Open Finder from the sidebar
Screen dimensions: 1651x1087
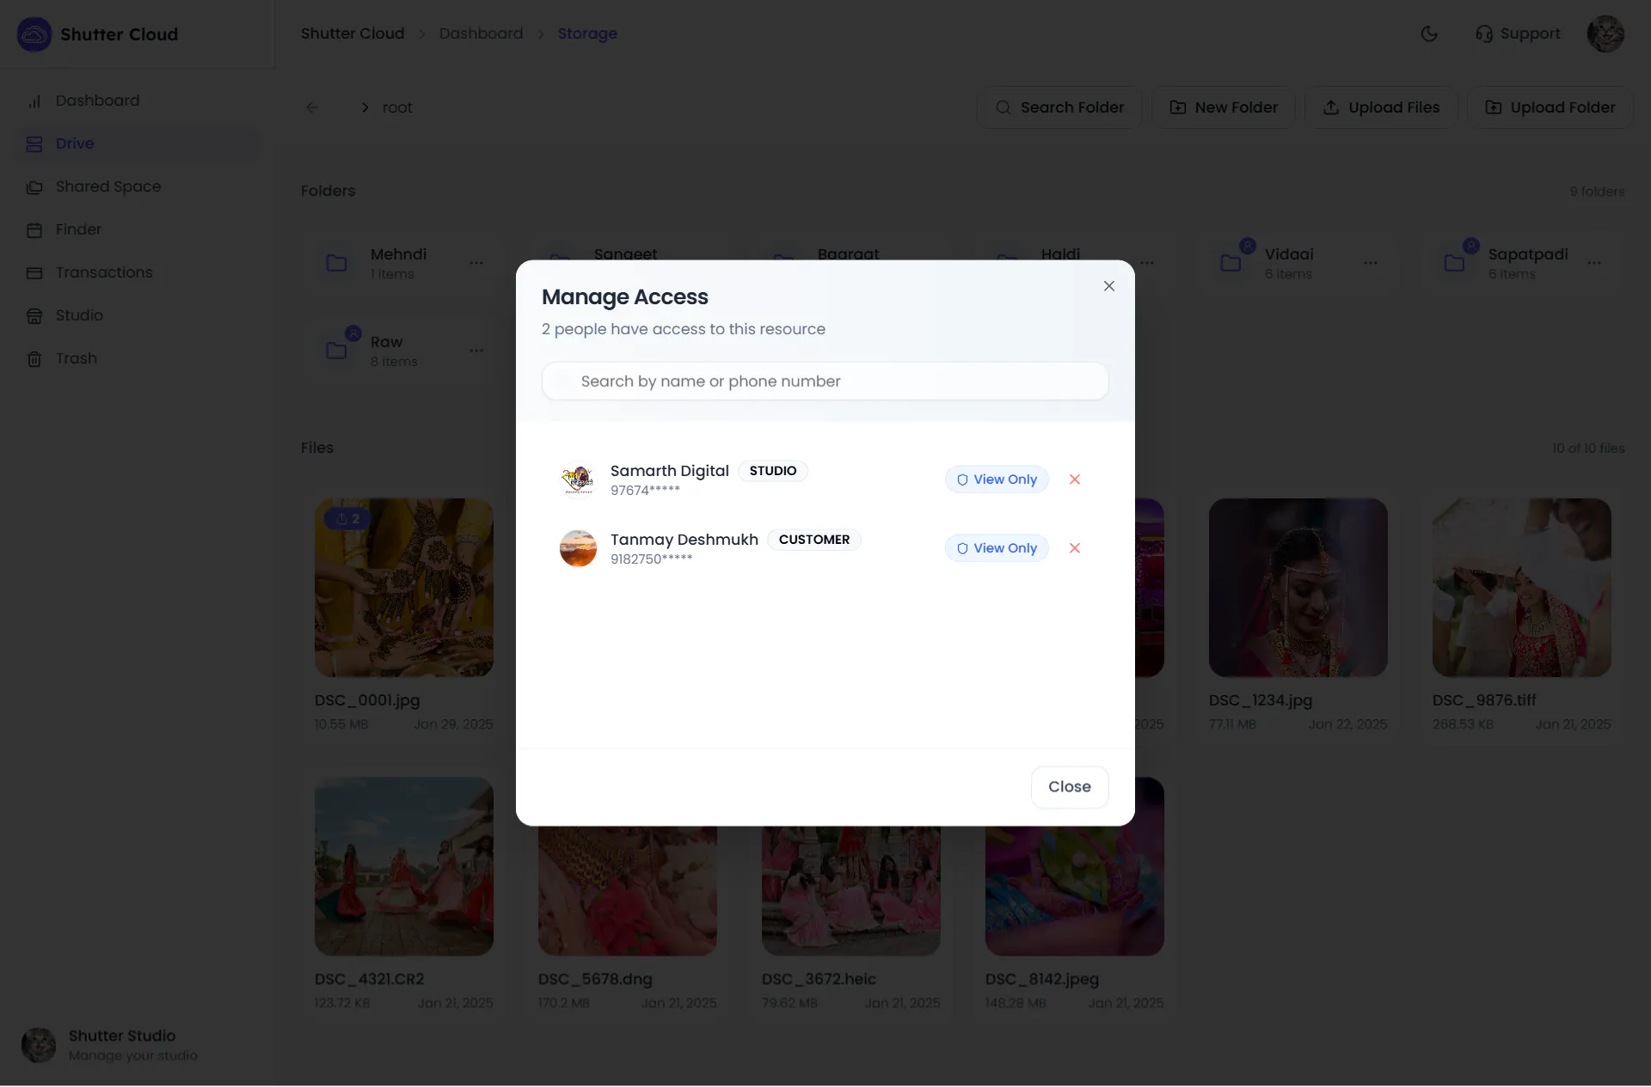tap(138, 229)
